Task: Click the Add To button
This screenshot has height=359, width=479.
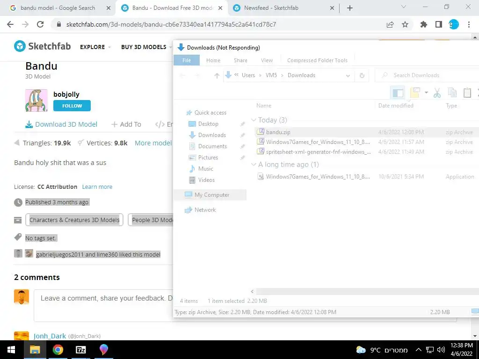Action: (x=126, y=124)
